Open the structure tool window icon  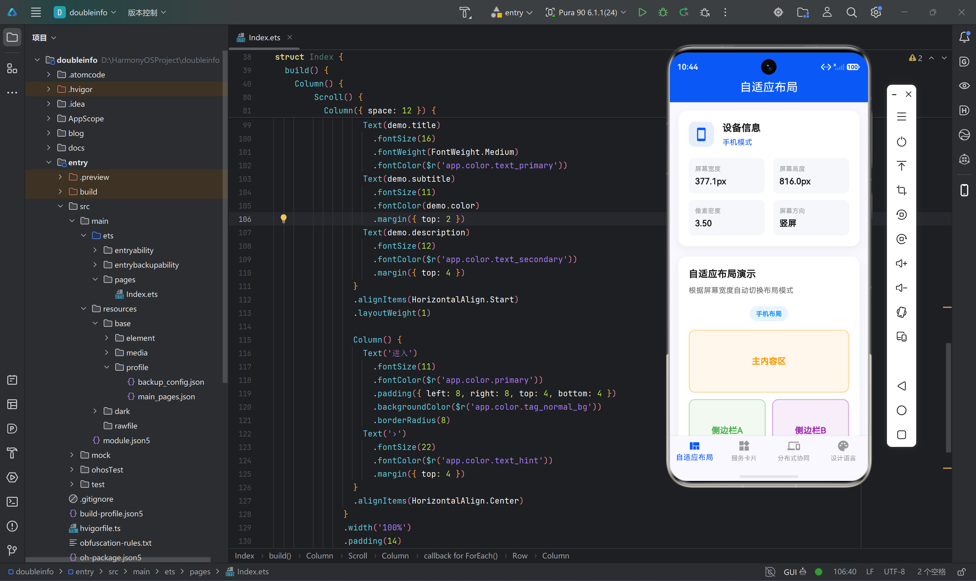pyautogui.click(x=12, y=69)
